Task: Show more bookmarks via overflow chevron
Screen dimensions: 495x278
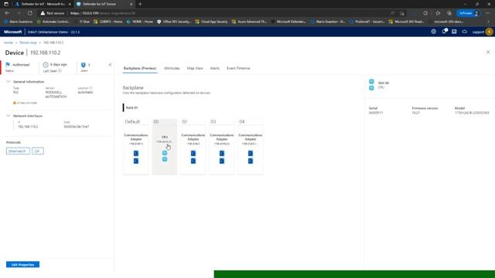Action: tap(488, 22)
